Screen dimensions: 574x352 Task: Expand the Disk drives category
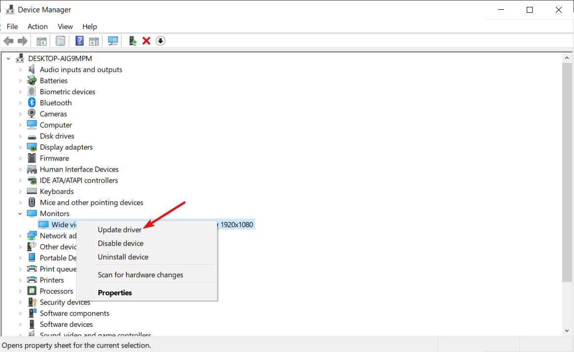[20, 136]
